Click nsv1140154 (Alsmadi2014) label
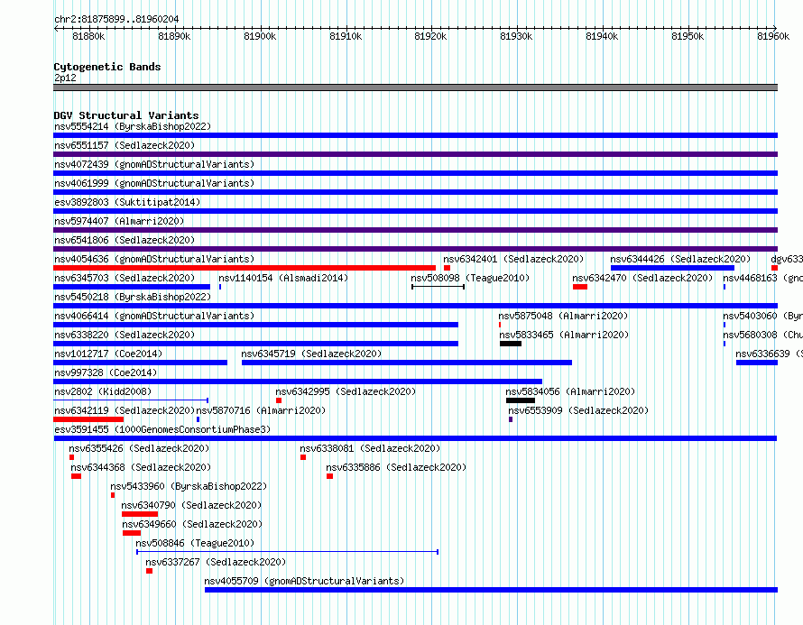The width and height of the screenshot is (803, 625). click(283, 278)
